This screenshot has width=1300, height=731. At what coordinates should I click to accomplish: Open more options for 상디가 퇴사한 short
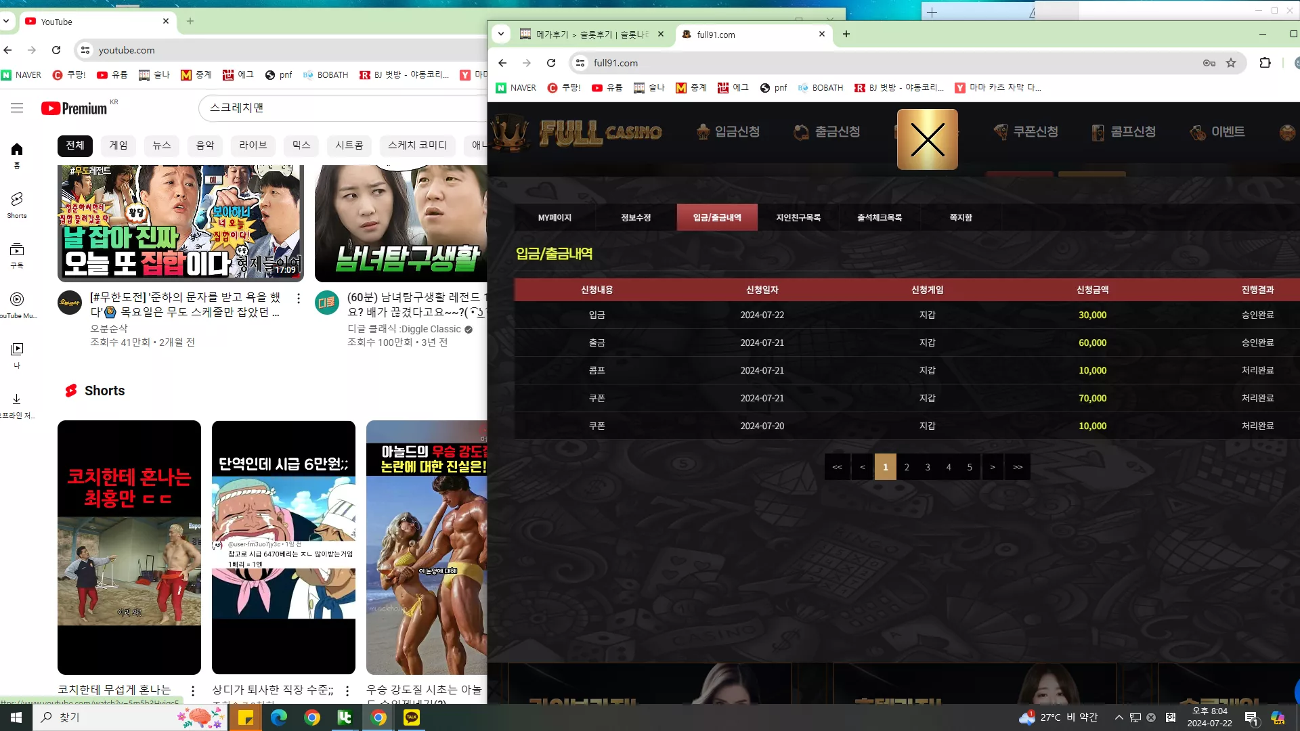coord(347,690)
